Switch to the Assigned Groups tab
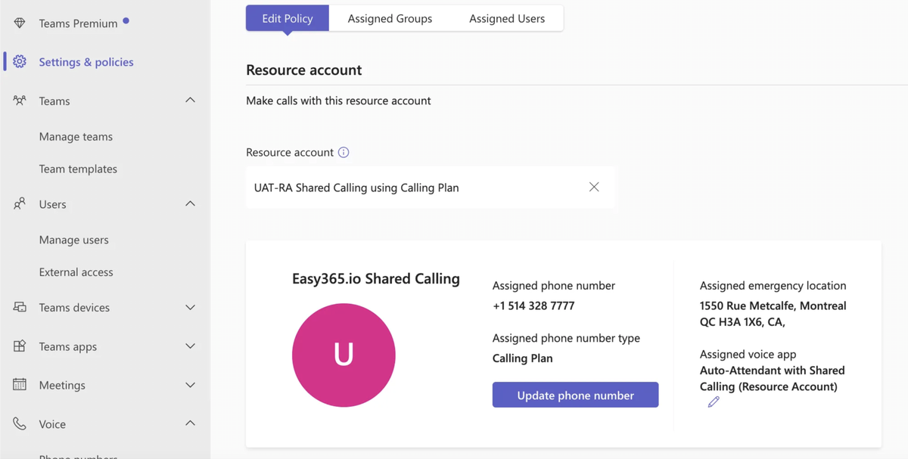908x459 pixels. click(x=390, y=18)
